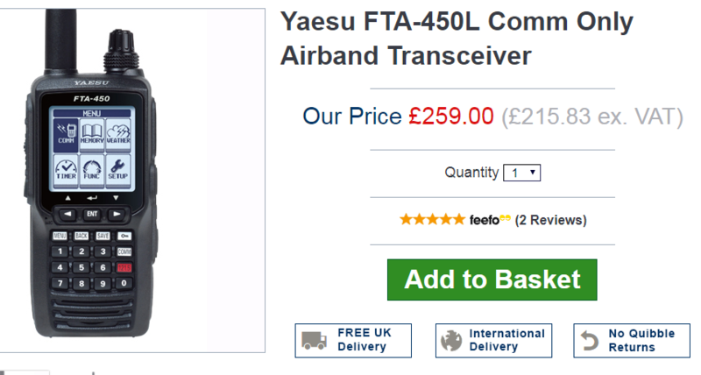Click the delivery truck icon
Image resolution: width=701 pixels, height=375 pixels.
click(314, 340)
